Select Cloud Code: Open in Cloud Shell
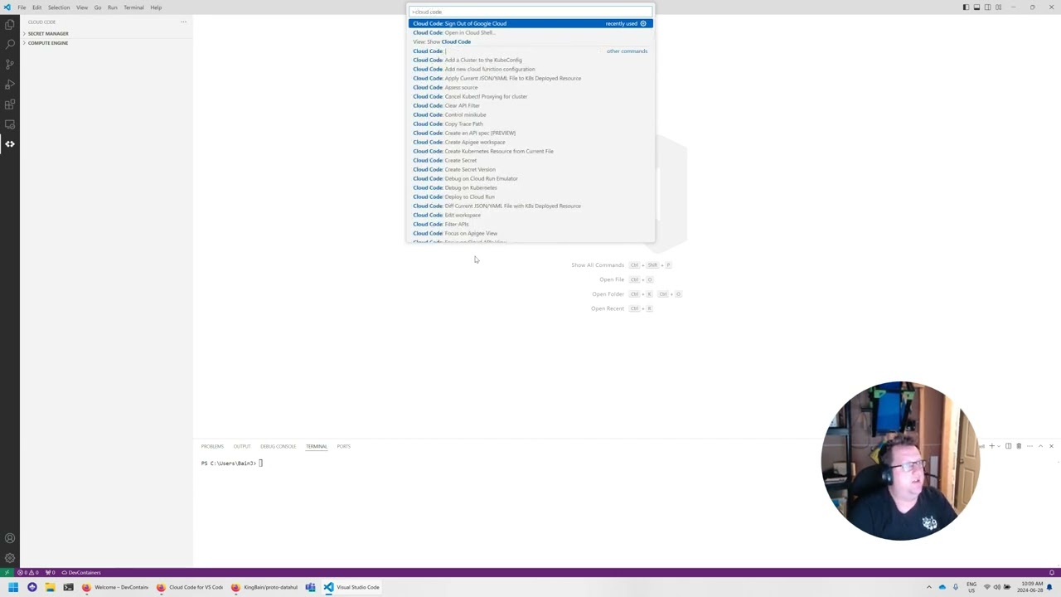The width and height of the screenshot is (1061, 597). [530, 32]
